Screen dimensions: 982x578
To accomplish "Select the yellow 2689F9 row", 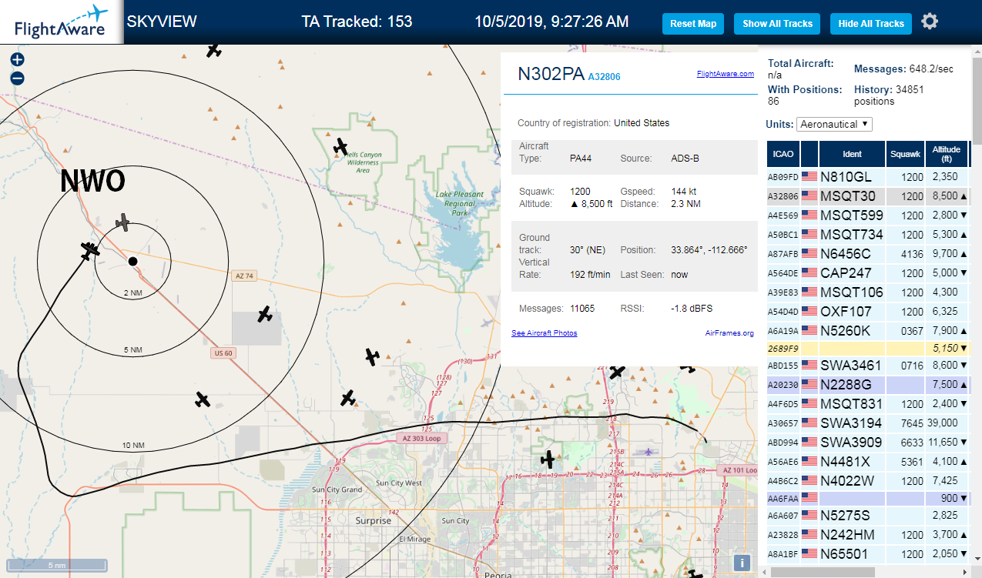I will click(x=867, y=348).
